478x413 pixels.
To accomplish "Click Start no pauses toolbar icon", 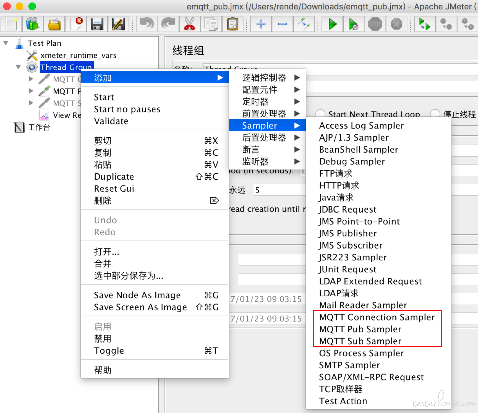I will pyautogui.click(x=354, y=24).
